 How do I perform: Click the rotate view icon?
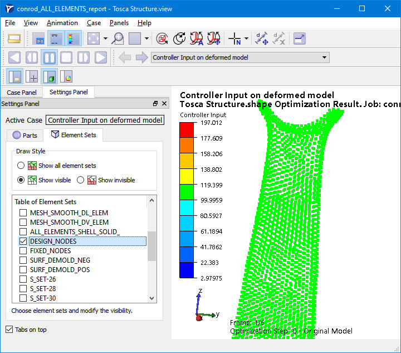pyautogui.click(x=179, y=38)
